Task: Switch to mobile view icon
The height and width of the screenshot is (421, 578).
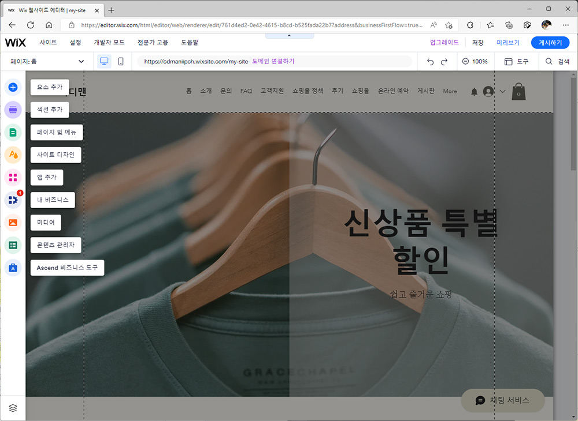Action: click(x=121, y=61)
